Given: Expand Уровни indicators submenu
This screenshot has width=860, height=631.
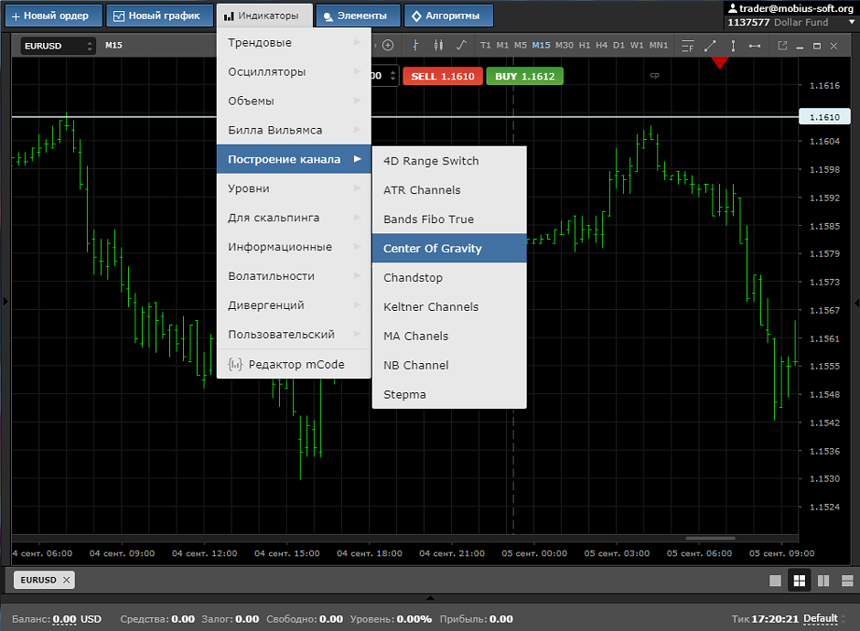Looking at the screenshot, I should pos(294,188).
